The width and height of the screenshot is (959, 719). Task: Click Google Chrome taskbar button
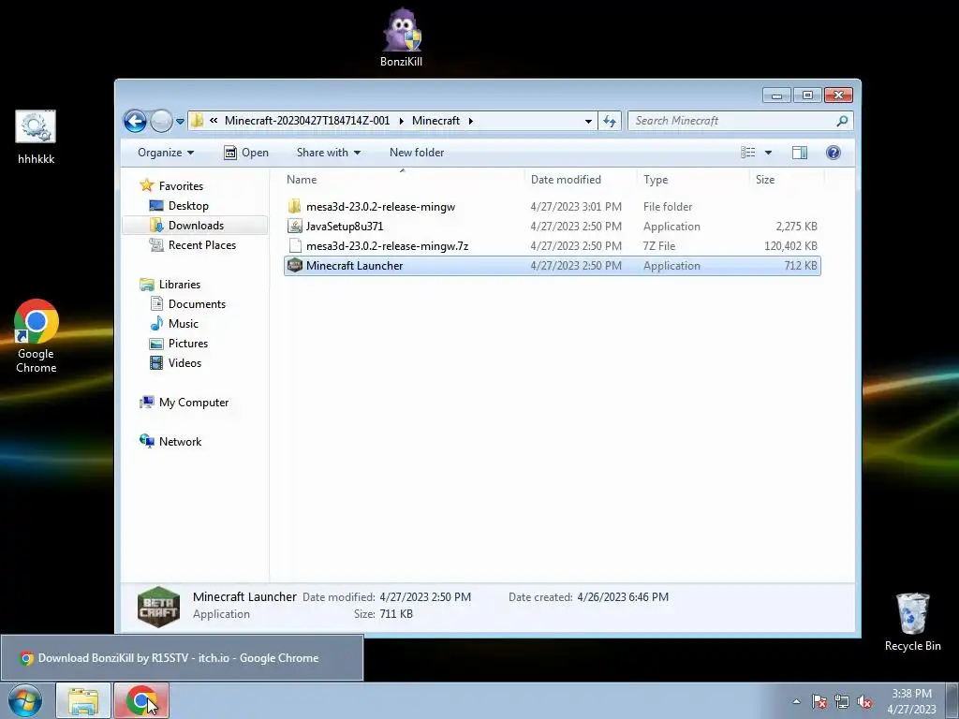click(141, 700)
